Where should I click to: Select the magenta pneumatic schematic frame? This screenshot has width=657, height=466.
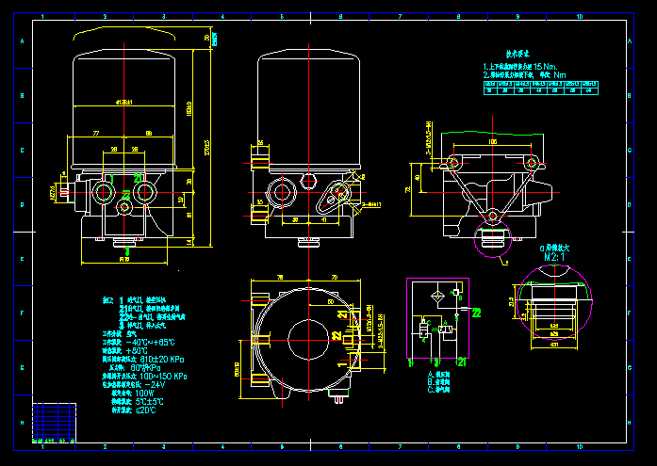tap(437, 318)
